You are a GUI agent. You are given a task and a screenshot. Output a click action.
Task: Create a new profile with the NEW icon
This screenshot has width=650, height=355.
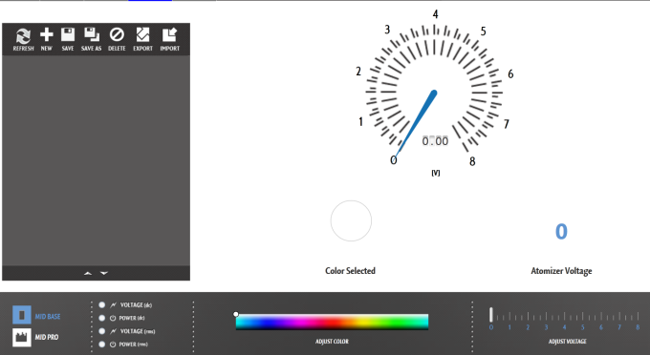(47, 34)
